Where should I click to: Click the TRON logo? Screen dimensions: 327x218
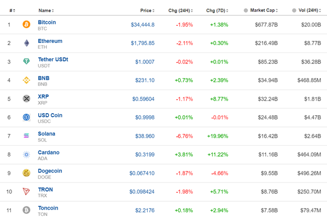[x=26, y=191]
